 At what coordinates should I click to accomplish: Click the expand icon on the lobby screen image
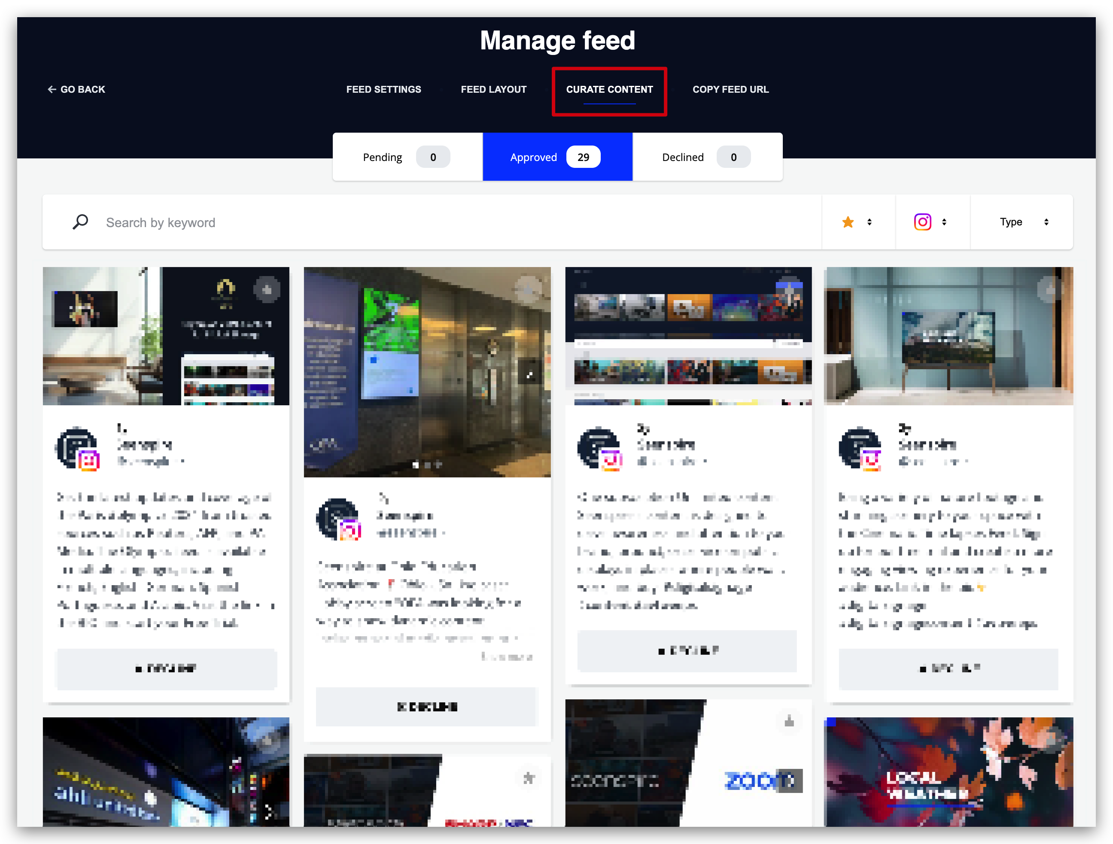click(x=530, y=373)
